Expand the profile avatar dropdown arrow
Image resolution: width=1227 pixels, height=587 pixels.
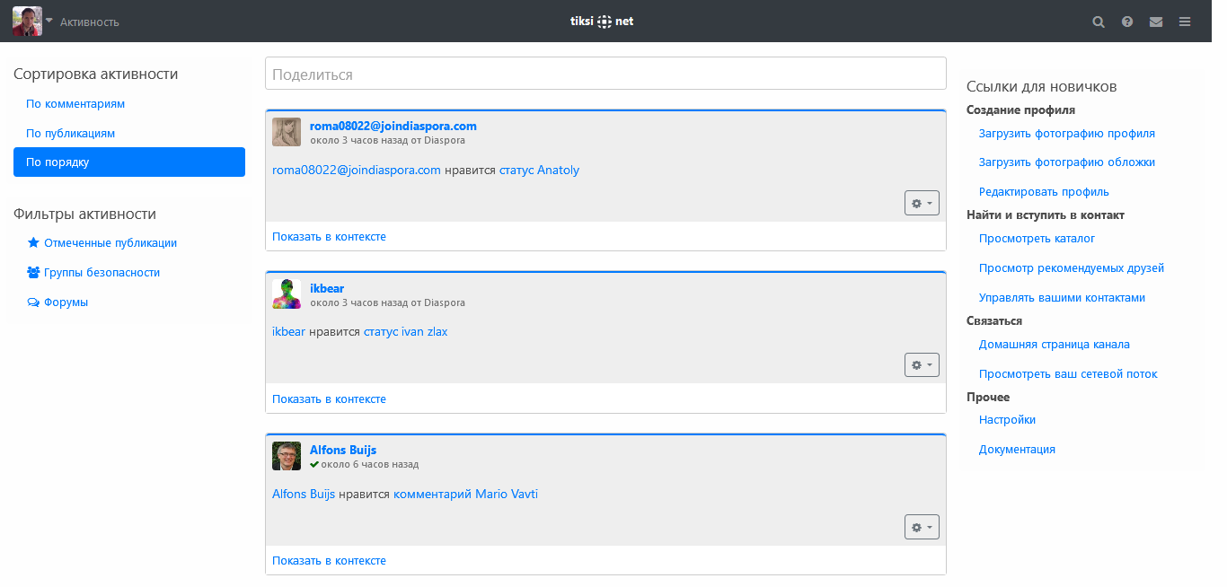49,21
